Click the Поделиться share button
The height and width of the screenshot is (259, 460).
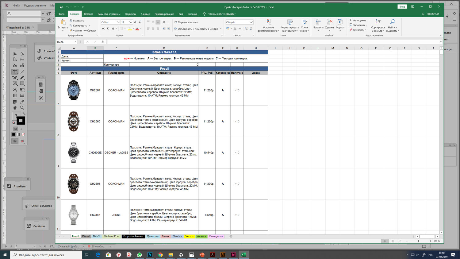431,14
